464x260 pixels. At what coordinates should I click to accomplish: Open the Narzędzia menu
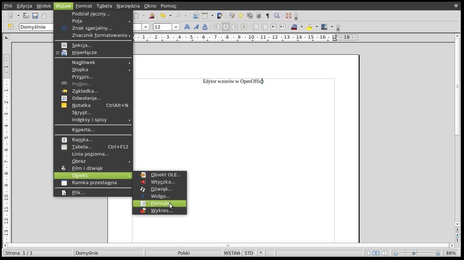pos(128,6)
